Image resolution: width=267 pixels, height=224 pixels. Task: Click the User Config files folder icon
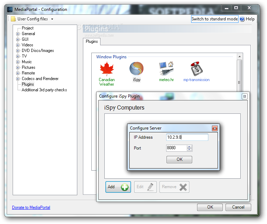[13, 19]
